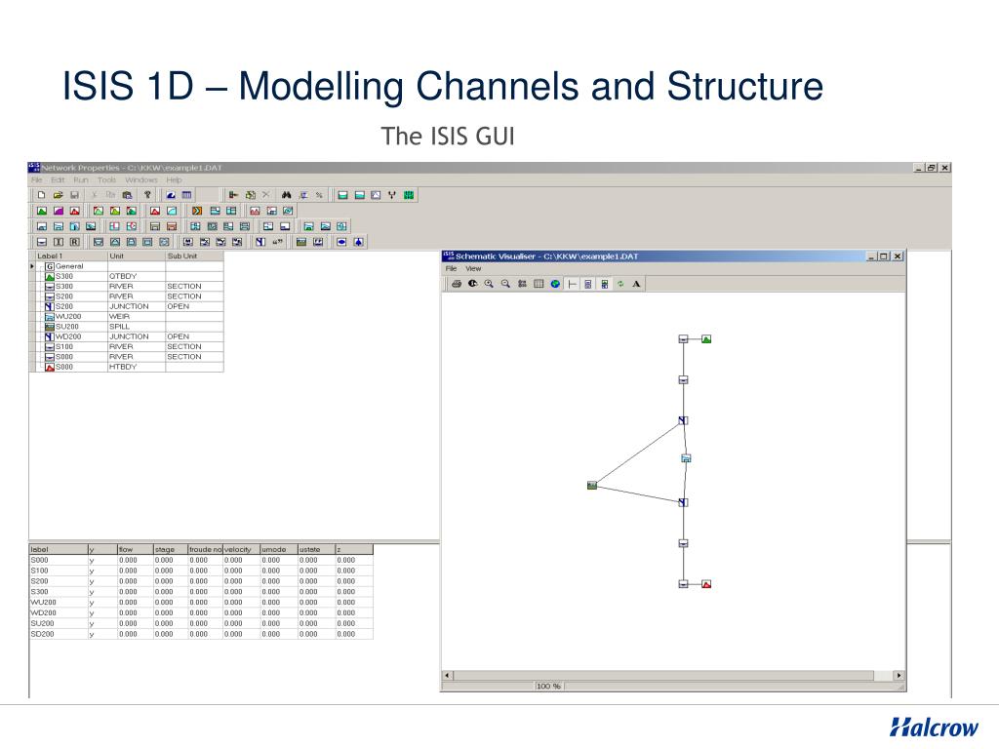Click the upper junction N node in the schematic
This screenshot has height=749, width=999.
pyautogui.click(x=683, y=420)
